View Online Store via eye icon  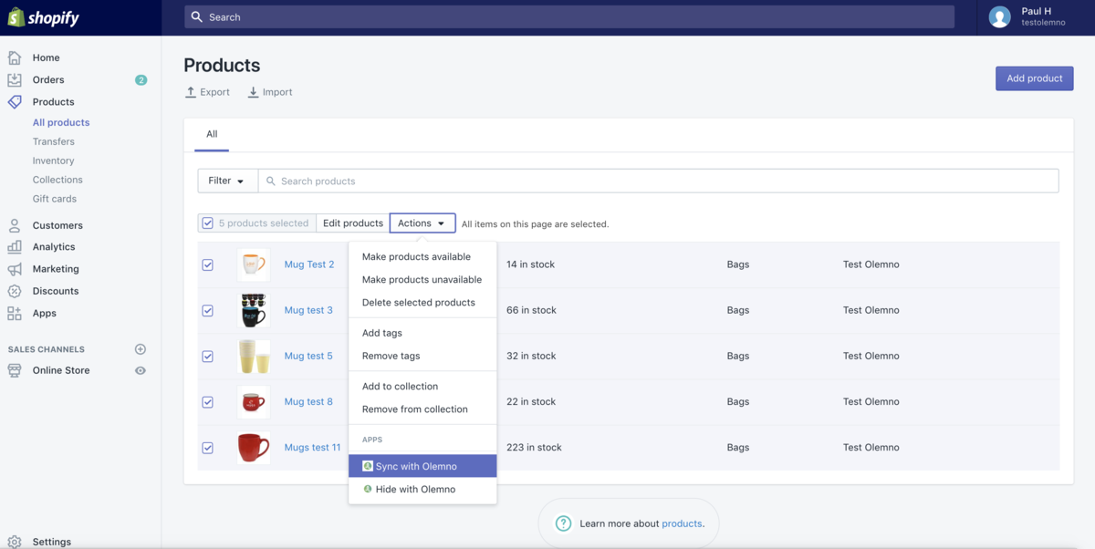(x=141, y=371)
